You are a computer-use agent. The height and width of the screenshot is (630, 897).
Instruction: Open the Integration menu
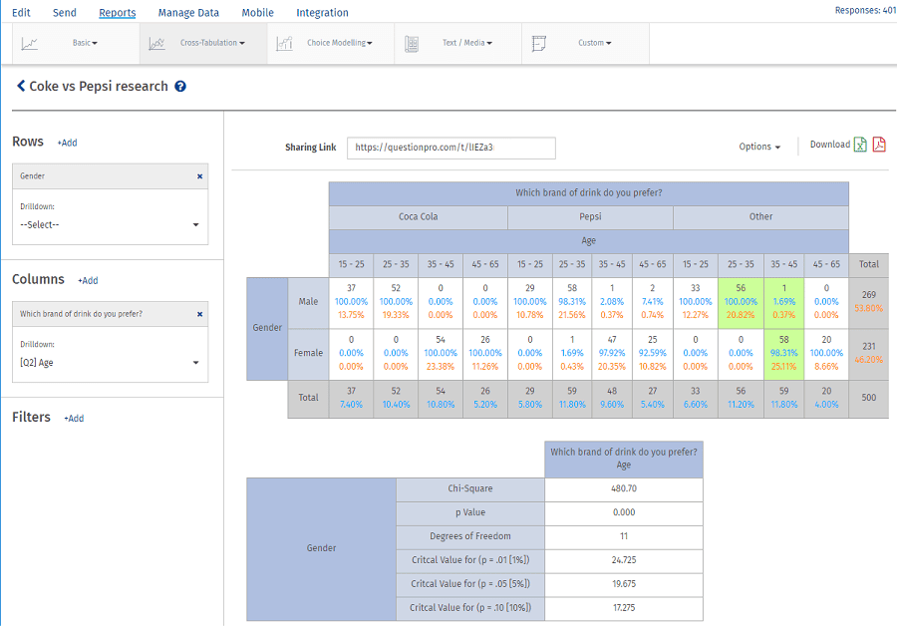tap(322, 13)
